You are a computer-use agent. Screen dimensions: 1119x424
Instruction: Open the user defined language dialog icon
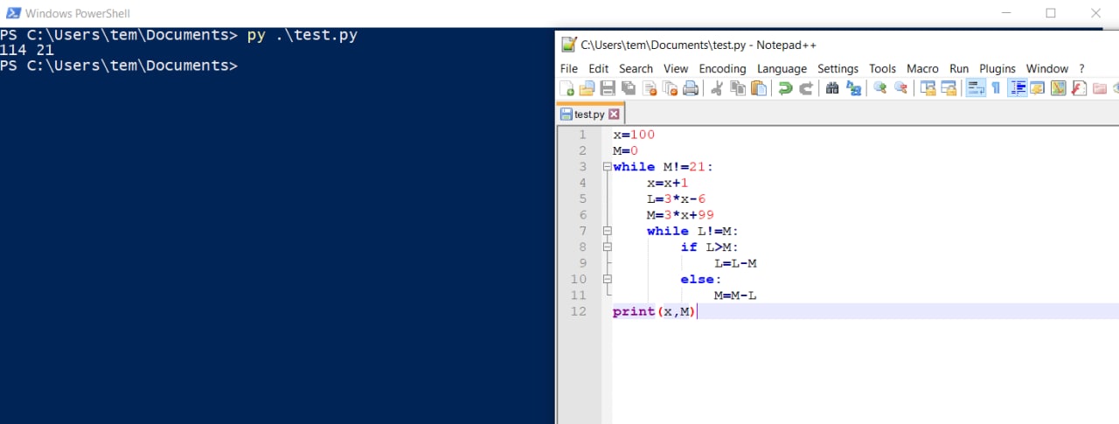[1037, 87]
